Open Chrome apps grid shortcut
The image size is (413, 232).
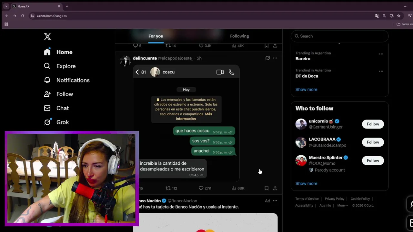pos(6,24)
